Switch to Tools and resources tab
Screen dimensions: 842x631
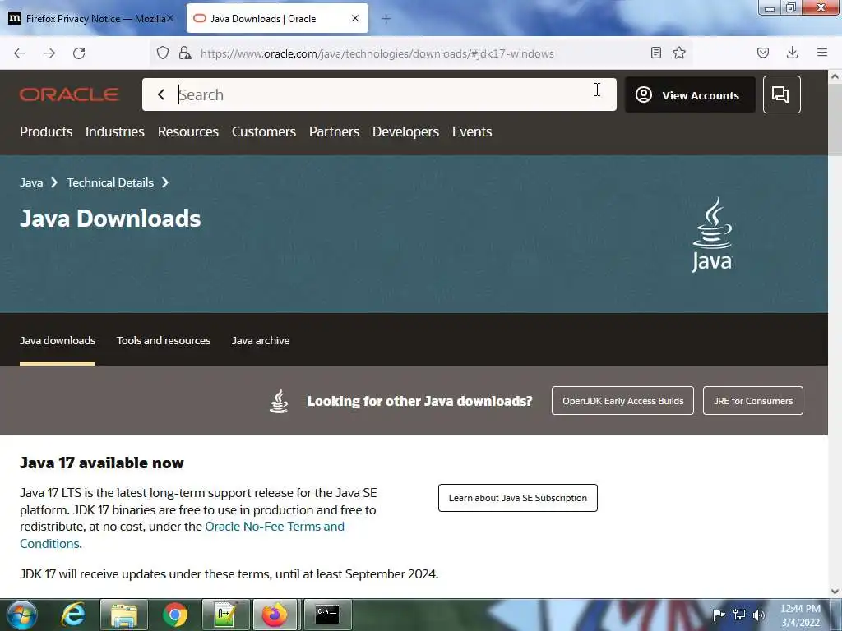click(164, 340)
